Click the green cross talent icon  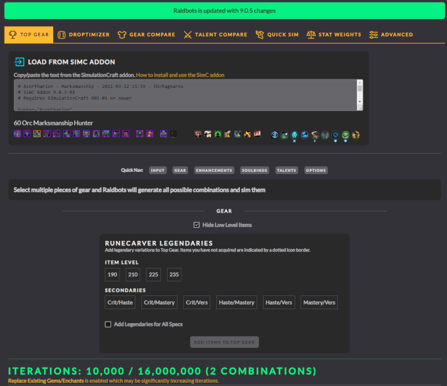(218, 134)
